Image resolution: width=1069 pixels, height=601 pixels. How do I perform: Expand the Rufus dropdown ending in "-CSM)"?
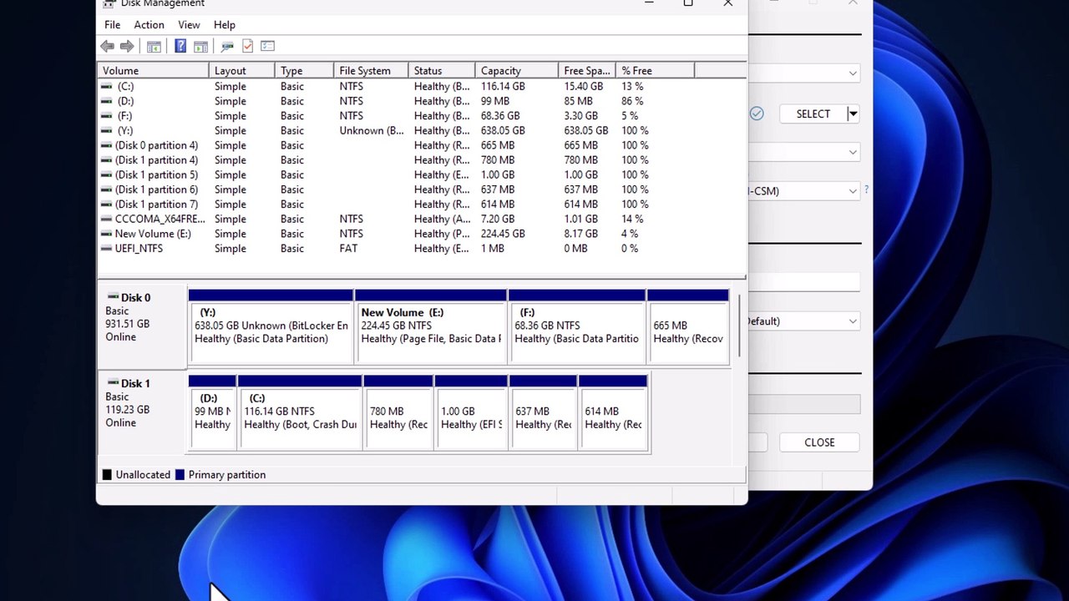coord(852,191)
